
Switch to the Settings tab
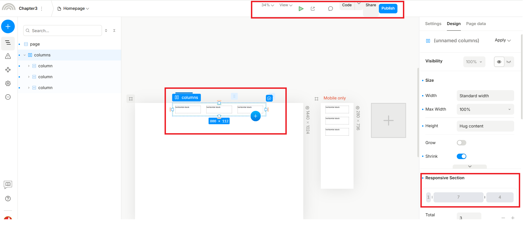433,24
